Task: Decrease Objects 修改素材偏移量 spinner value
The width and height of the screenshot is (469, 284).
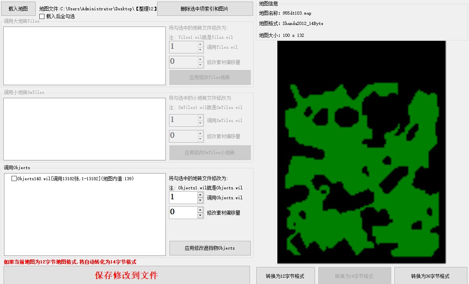Action: [x=200, y=215]
